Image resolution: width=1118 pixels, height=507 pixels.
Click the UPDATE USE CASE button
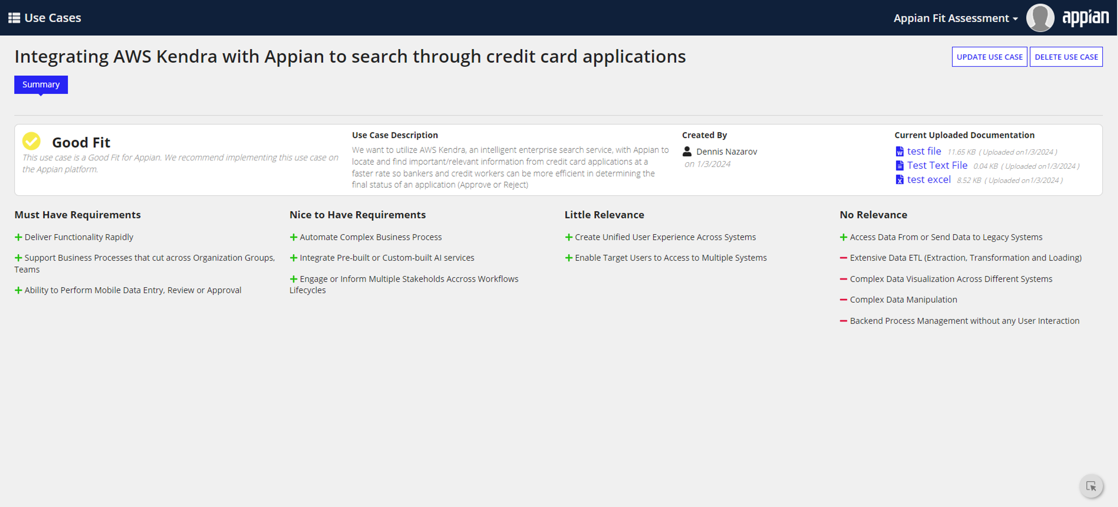coord(989,57)
